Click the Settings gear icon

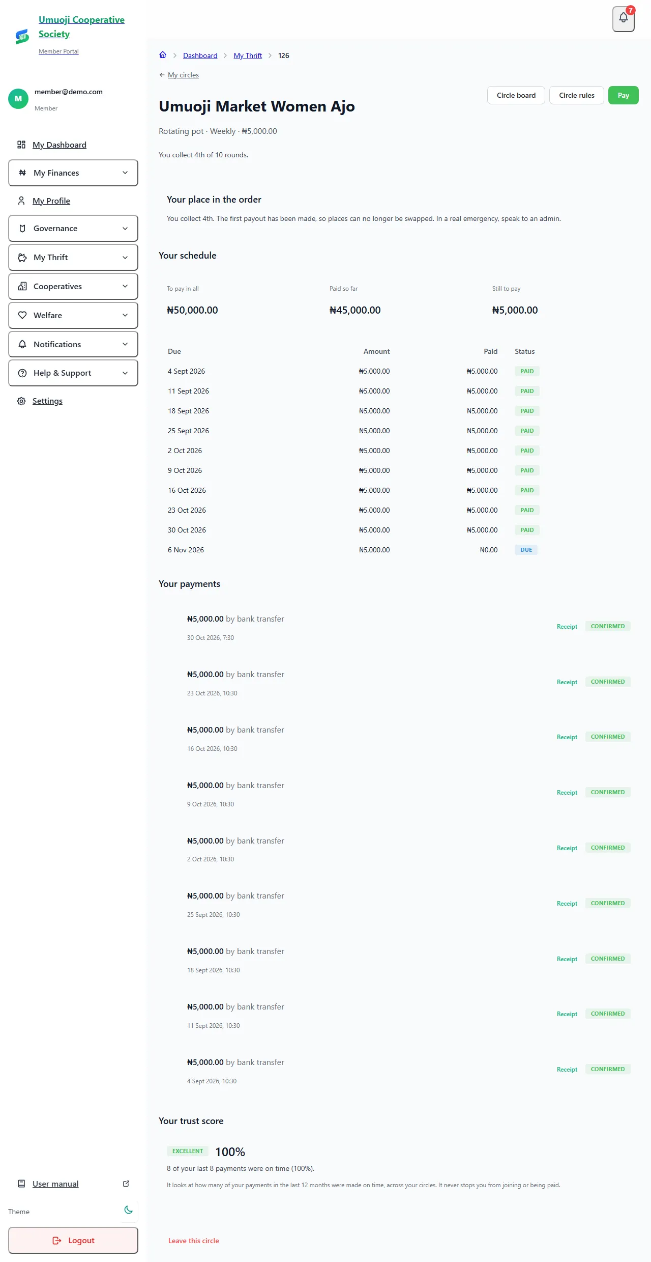tap(21, 401)
